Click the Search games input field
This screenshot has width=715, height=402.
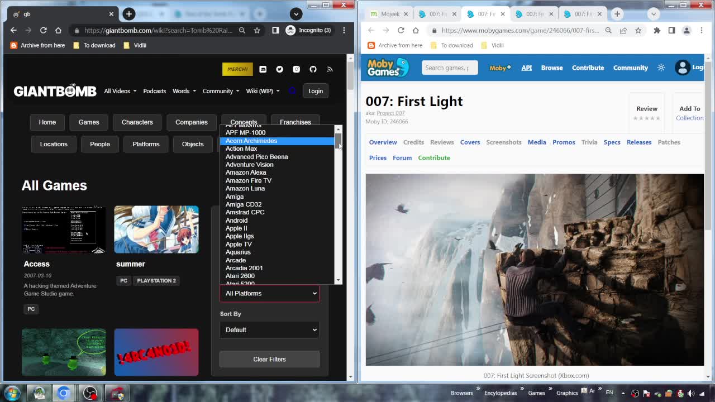(x=449, y=68)
